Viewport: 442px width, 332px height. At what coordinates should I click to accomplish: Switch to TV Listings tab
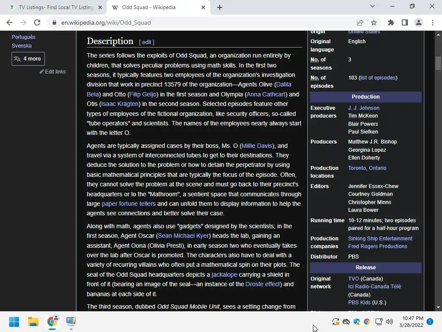coord(53,8)
